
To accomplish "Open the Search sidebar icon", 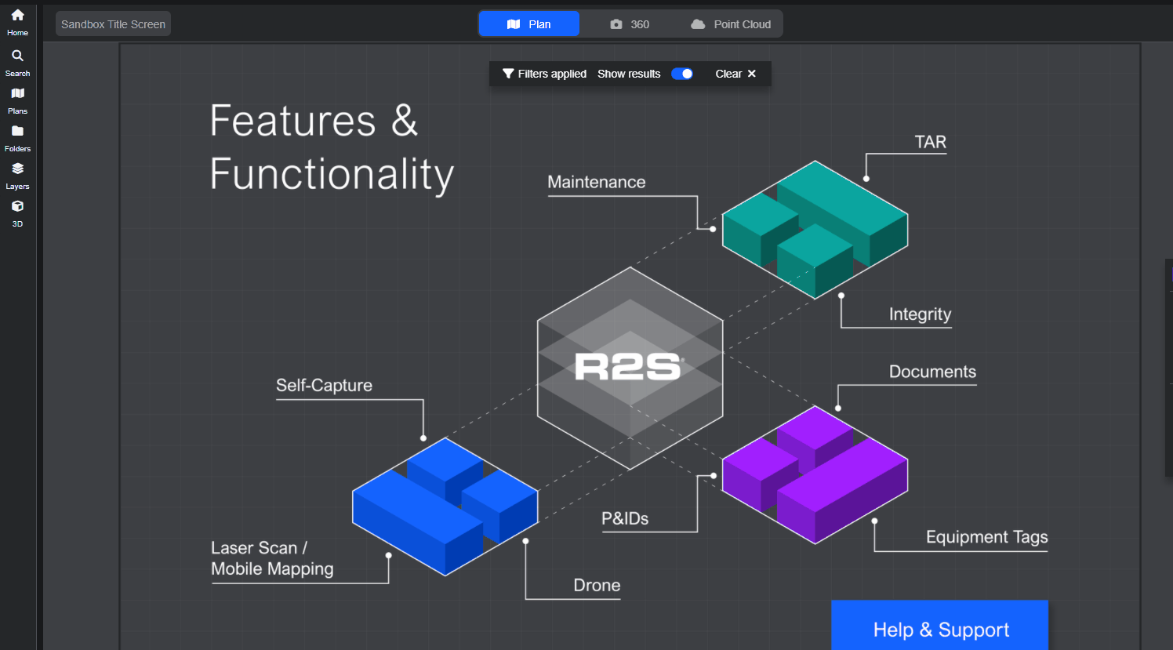I will (17, 63).
